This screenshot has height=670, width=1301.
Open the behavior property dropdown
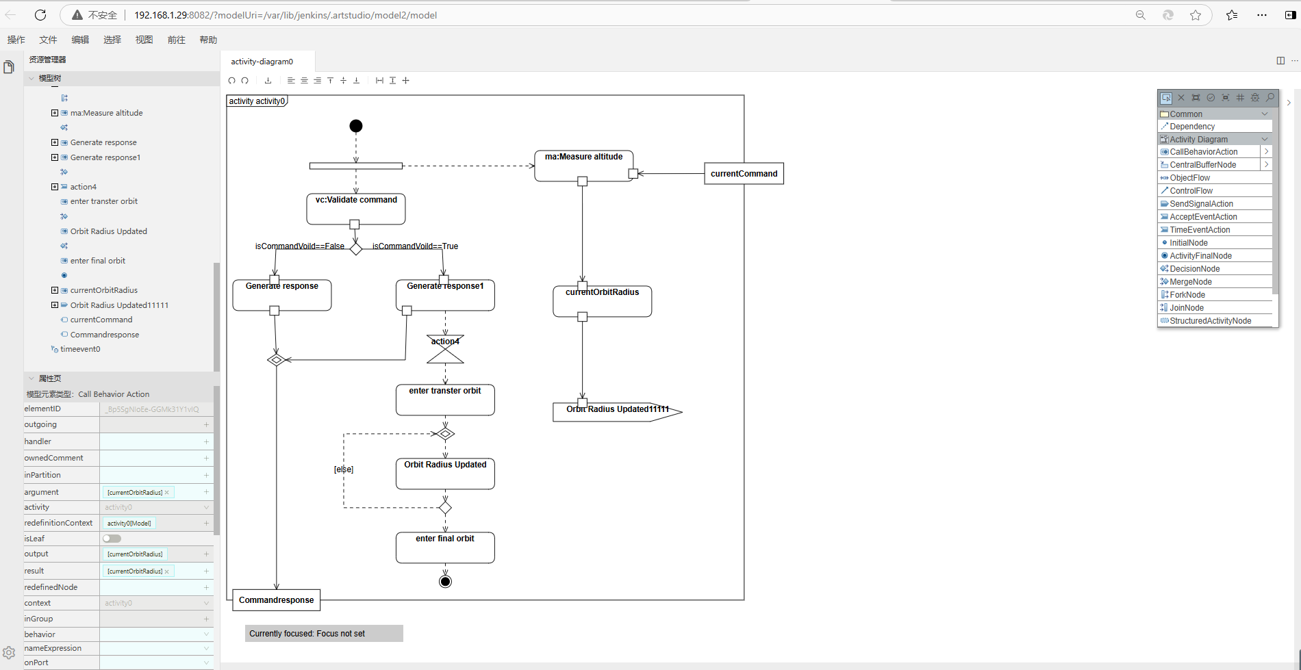[x=206, y=634]
